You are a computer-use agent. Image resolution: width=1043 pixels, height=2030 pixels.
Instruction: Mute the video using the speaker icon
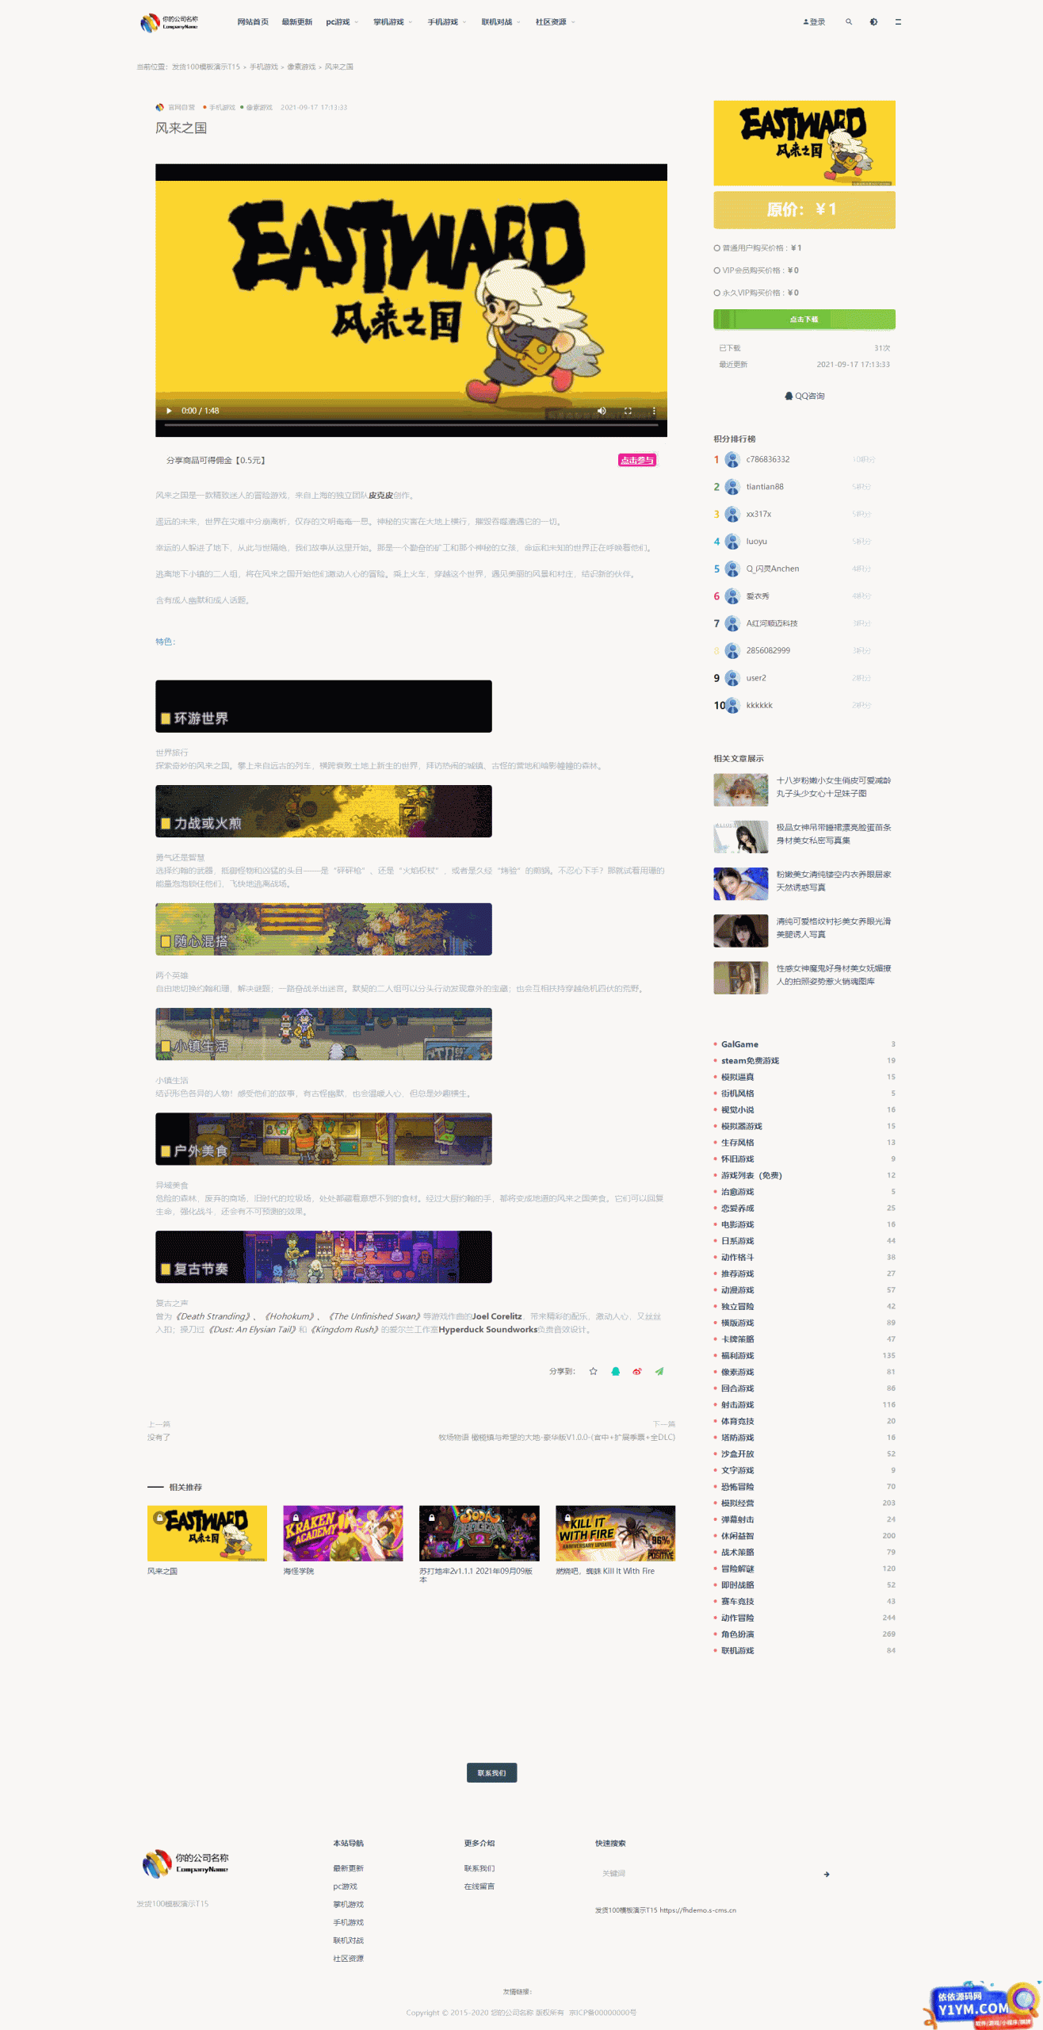click(602, 411)
